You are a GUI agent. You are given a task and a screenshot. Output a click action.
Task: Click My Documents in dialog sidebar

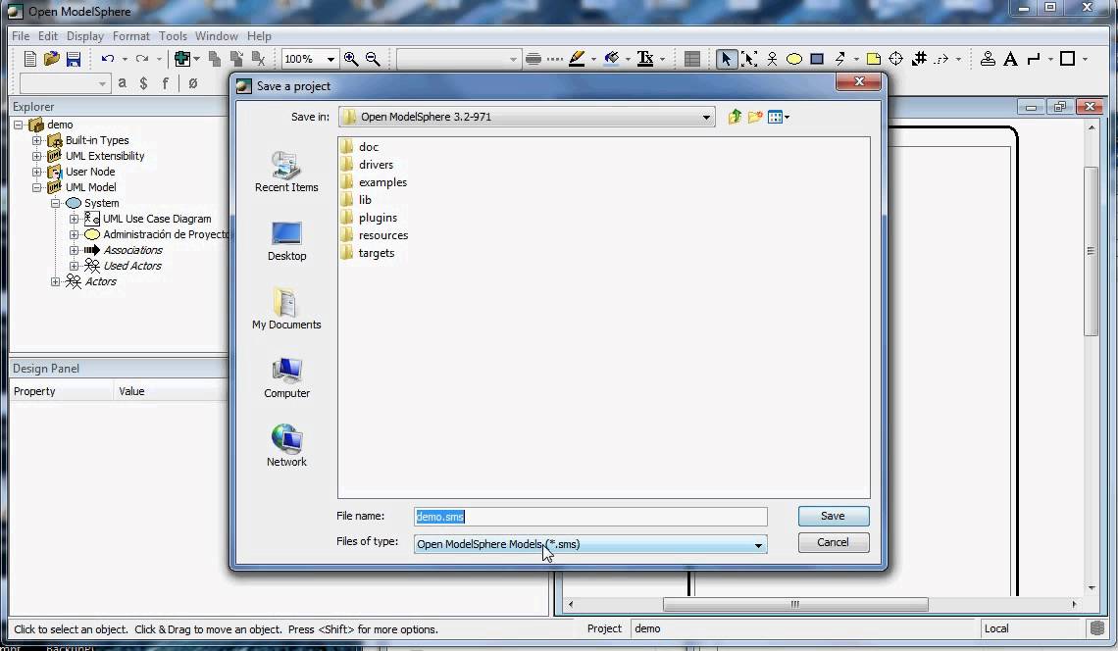(x=286, y=309)
